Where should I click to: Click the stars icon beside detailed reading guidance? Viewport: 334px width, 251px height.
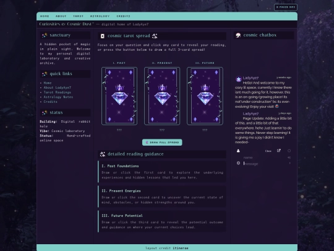pyautogui.click(x=103, y=154)
